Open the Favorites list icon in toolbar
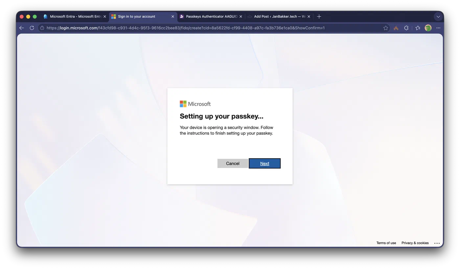 click(x=418, y=28)
